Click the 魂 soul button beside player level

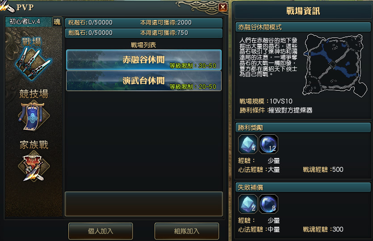pyautogui.click(x=57, y=22)
